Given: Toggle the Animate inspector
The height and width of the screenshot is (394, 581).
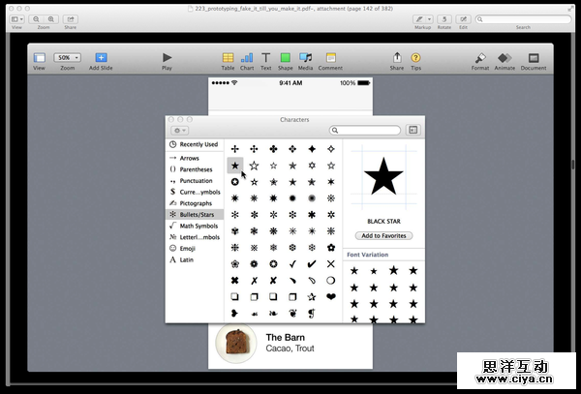Looking at the screenshot, I should click(505, 59).
